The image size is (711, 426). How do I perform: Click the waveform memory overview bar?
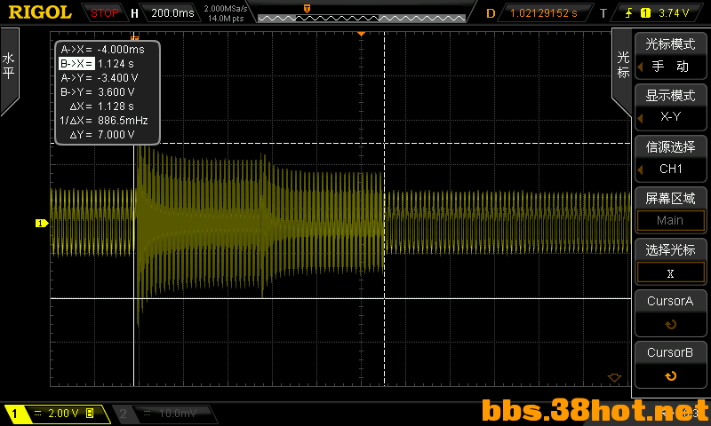coord(362,18)
